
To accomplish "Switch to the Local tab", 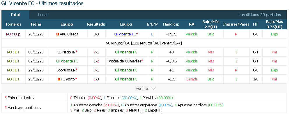I will (43, 15).
